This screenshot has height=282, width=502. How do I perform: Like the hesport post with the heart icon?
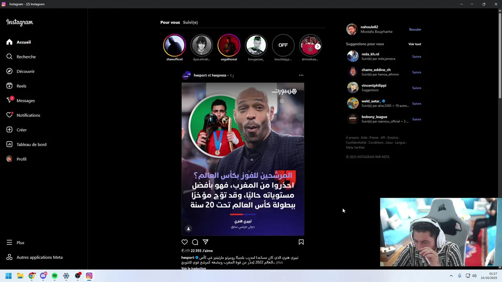184,242
